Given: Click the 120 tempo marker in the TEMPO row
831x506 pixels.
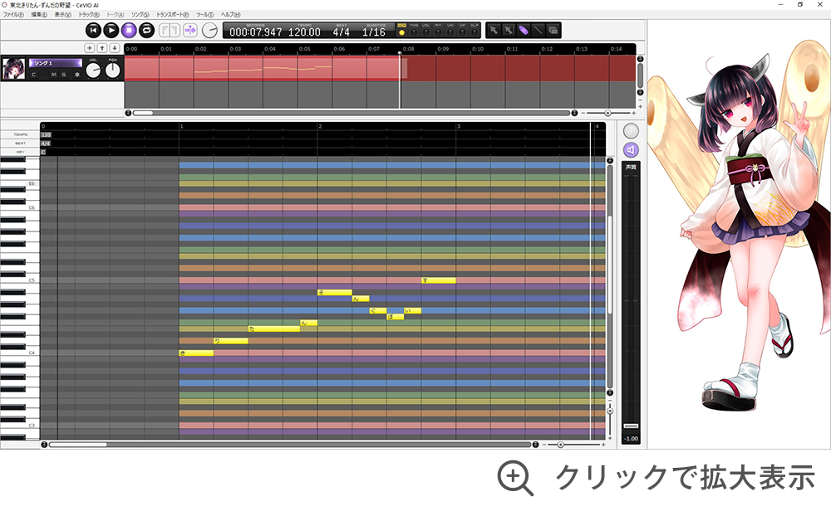Looking at the screenshot, I should [46, 135].
